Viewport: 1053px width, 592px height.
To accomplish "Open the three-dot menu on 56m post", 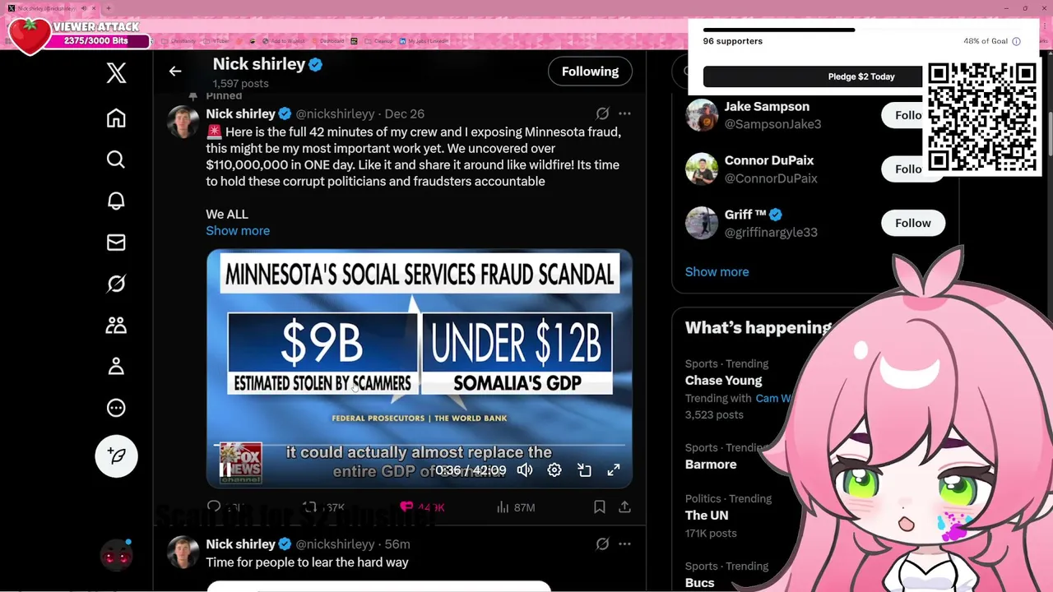I will [x=624, y=543].
